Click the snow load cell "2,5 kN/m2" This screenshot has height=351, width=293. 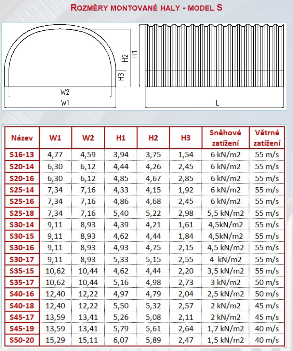225,294
